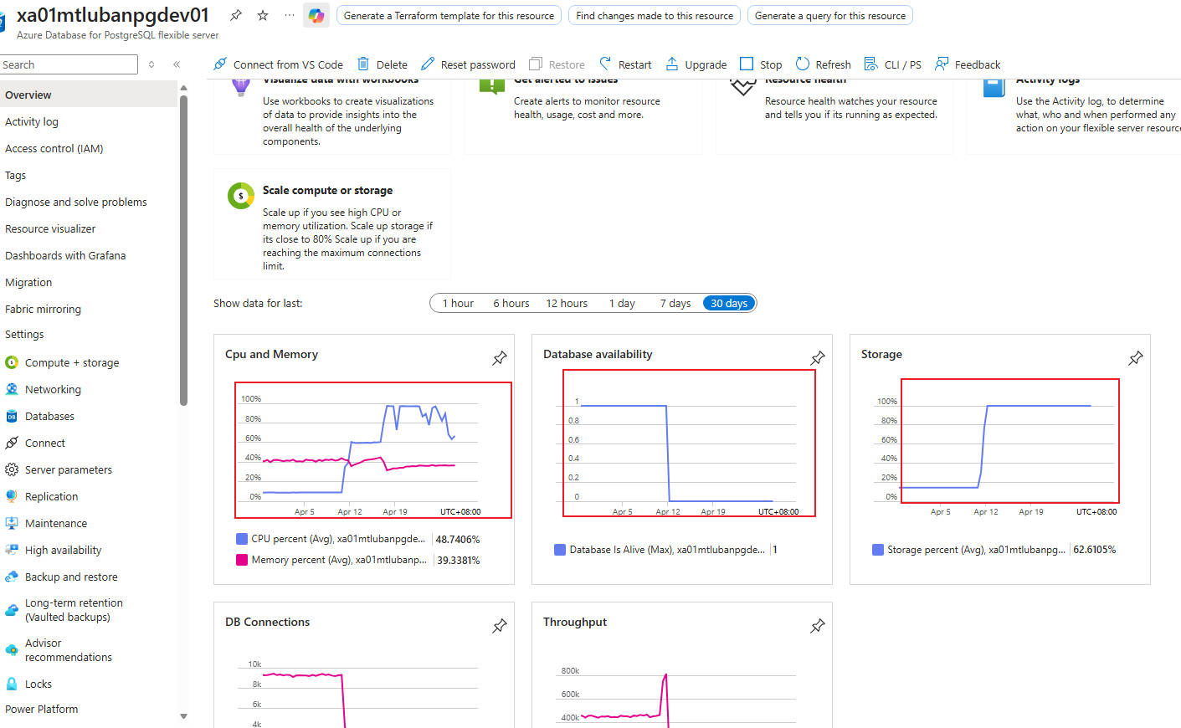This screenshot has height=728, width=1181.
Task: Pin the DB Connections chart
Action: point(500,626)
